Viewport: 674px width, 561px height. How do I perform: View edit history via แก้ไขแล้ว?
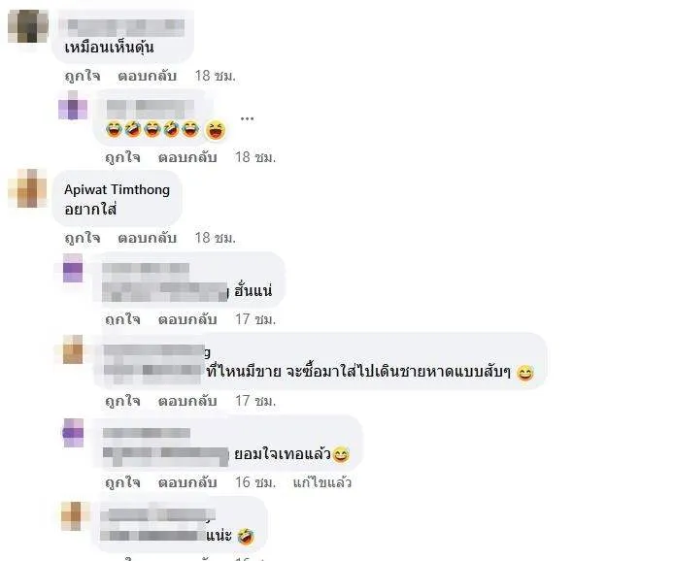tap(322, 482)
